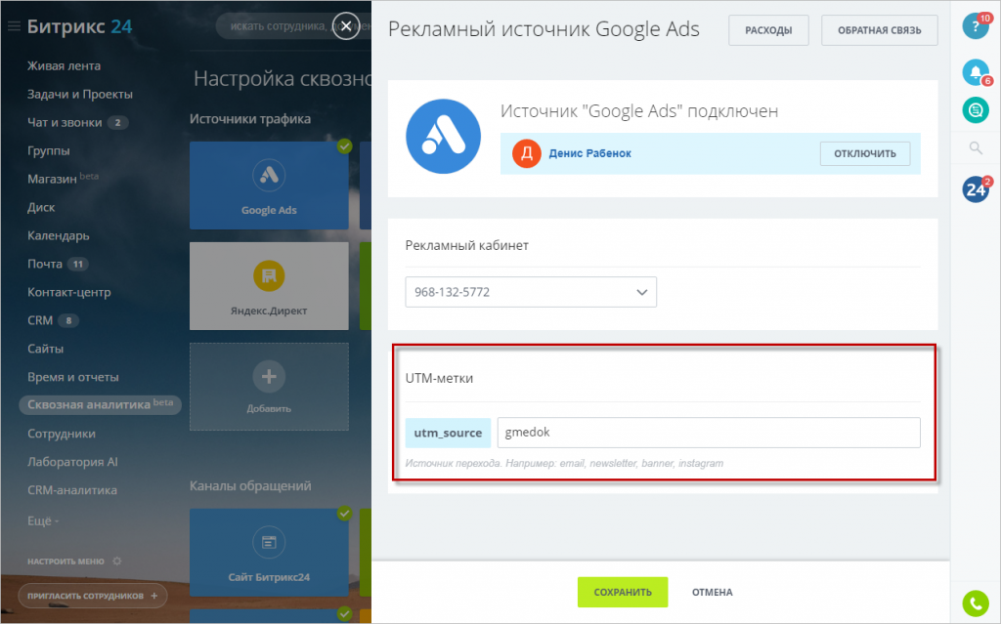Open notifications bell icon
This screenshot has height=624, width=1001.
[975, 72]
